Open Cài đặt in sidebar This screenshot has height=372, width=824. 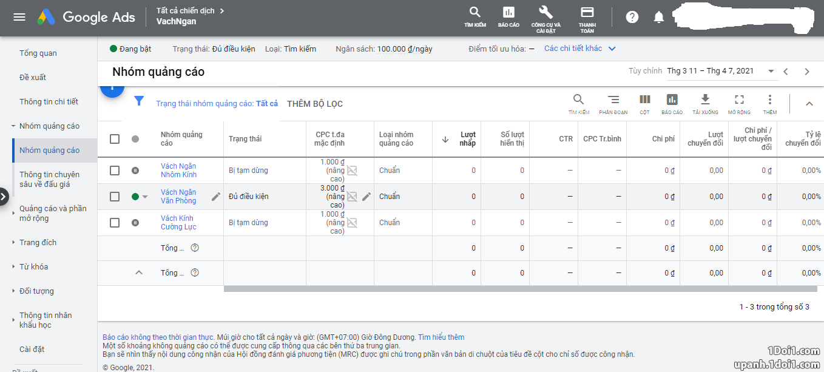[32, 349]
